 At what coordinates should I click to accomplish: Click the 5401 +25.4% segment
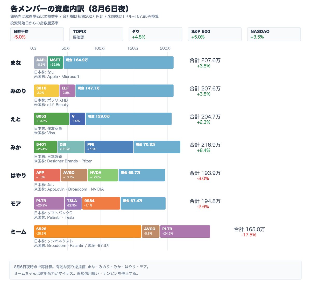click(46, 147)
